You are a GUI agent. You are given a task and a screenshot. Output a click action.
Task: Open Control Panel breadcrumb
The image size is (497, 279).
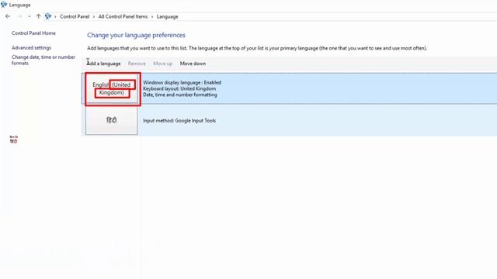tap(75, 16)
